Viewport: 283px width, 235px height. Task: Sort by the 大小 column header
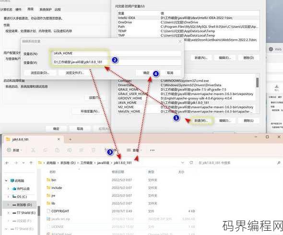click(x=181, y=172)
